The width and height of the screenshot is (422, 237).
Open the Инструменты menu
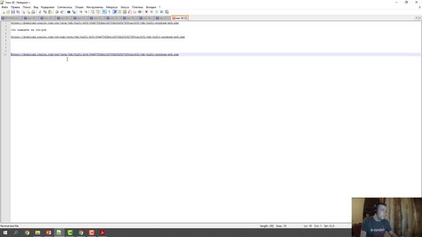tap(95, 7)
